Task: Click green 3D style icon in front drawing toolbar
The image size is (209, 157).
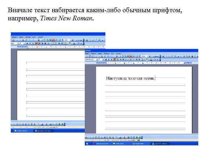Action: click(x=140, y=137)
